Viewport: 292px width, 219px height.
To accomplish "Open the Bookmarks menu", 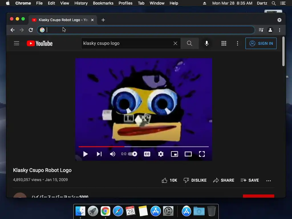I will [x=103, y=3].
